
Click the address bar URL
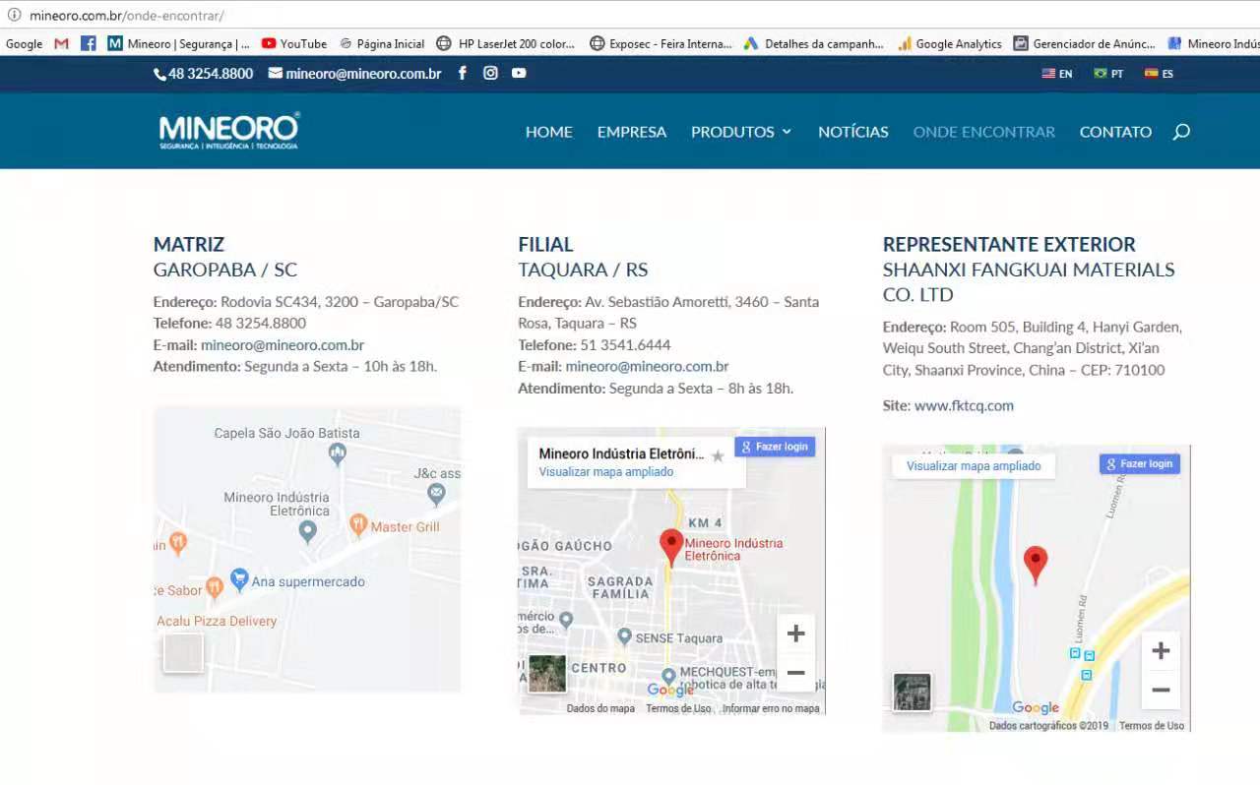point(127,16)
